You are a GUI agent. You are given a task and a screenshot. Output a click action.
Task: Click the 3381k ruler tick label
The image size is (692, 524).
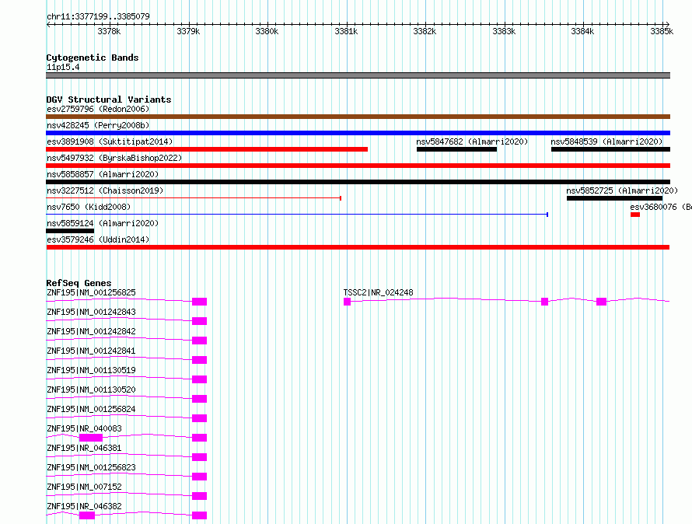pos(346,31)
